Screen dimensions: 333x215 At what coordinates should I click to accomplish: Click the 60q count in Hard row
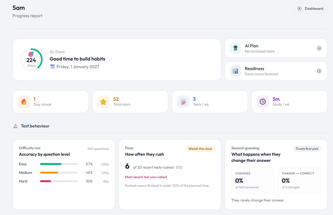(x=106, y=181)
